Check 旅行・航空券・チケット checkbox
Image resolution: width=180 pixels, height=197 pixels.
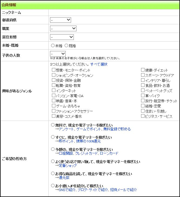pyautogui.click(x=143, y=101)
